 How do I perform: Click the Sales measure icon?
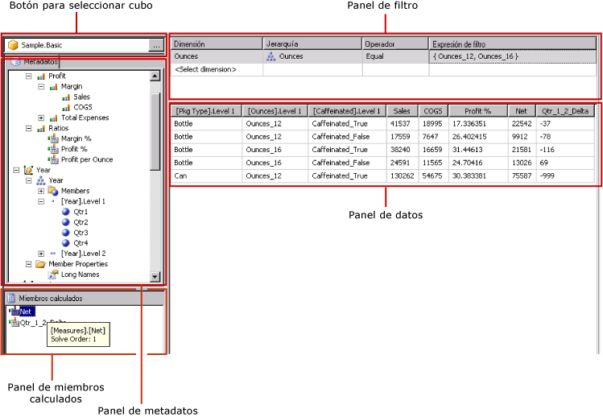tap(66, 97)
